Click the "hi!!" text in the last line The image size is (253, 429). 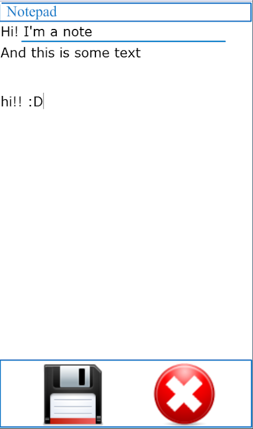click(x=11, y=101)
